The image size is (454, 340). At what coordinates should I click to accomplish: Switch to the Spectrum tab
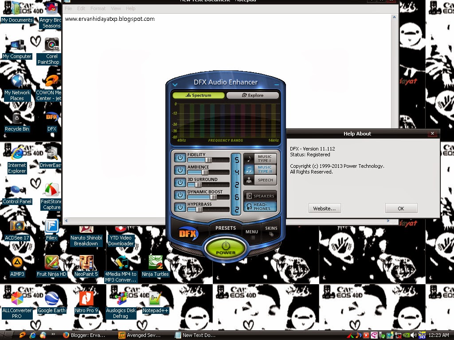tap(198, 95)
